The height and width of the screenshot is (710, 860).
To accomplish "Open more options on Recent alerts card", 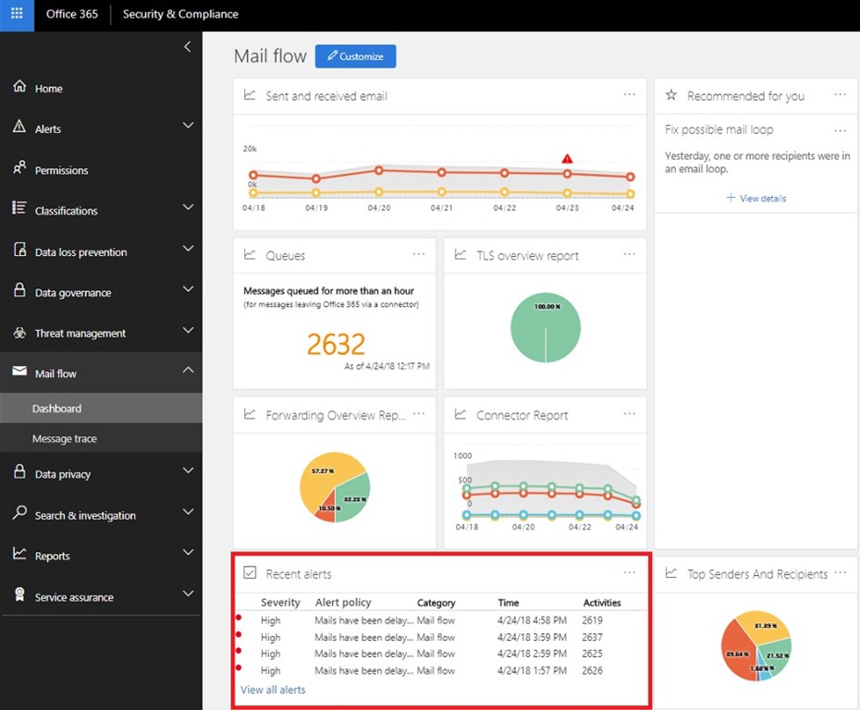I will (629, 572).
